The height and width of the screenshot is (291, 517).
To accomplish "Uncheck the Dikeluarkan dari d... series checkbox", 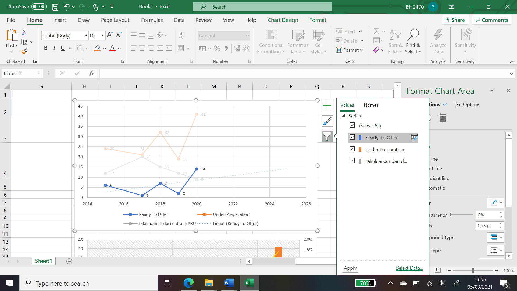I will coord(352,161).
